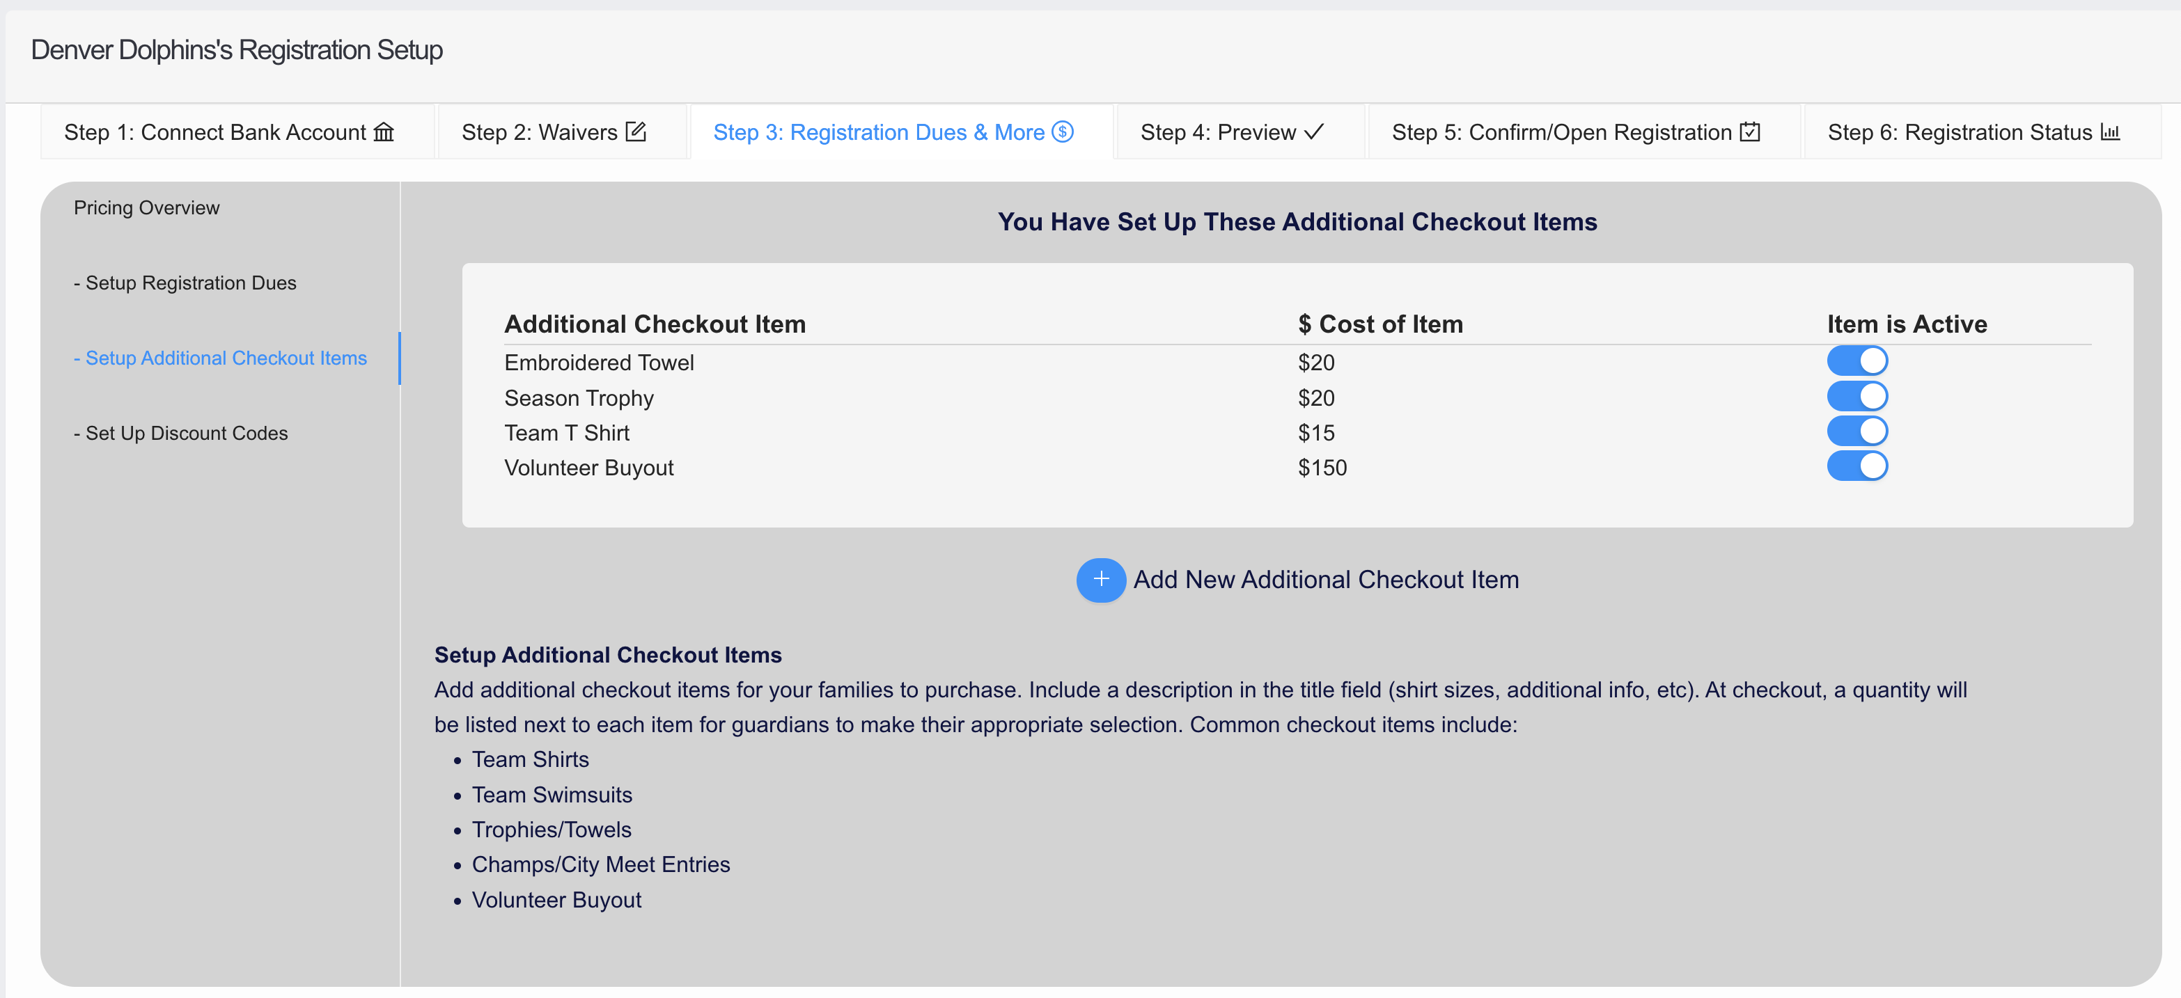Viewport: 2181px width, 998px height.
Task: Deactivate the Volunteer Buyout toggle
Action: [1856, 466]
